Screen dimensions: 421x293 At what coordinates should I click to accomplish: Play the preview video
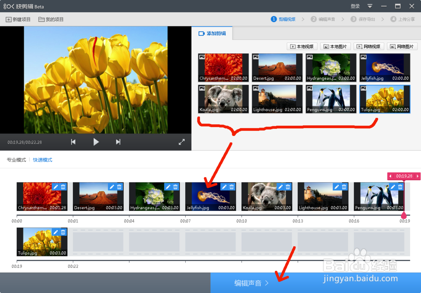96,142
